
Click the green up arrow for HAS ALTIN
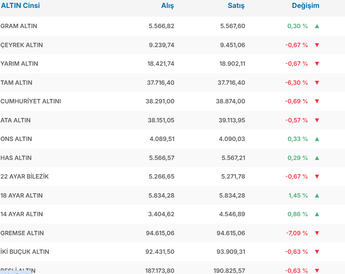coord(317,158)
